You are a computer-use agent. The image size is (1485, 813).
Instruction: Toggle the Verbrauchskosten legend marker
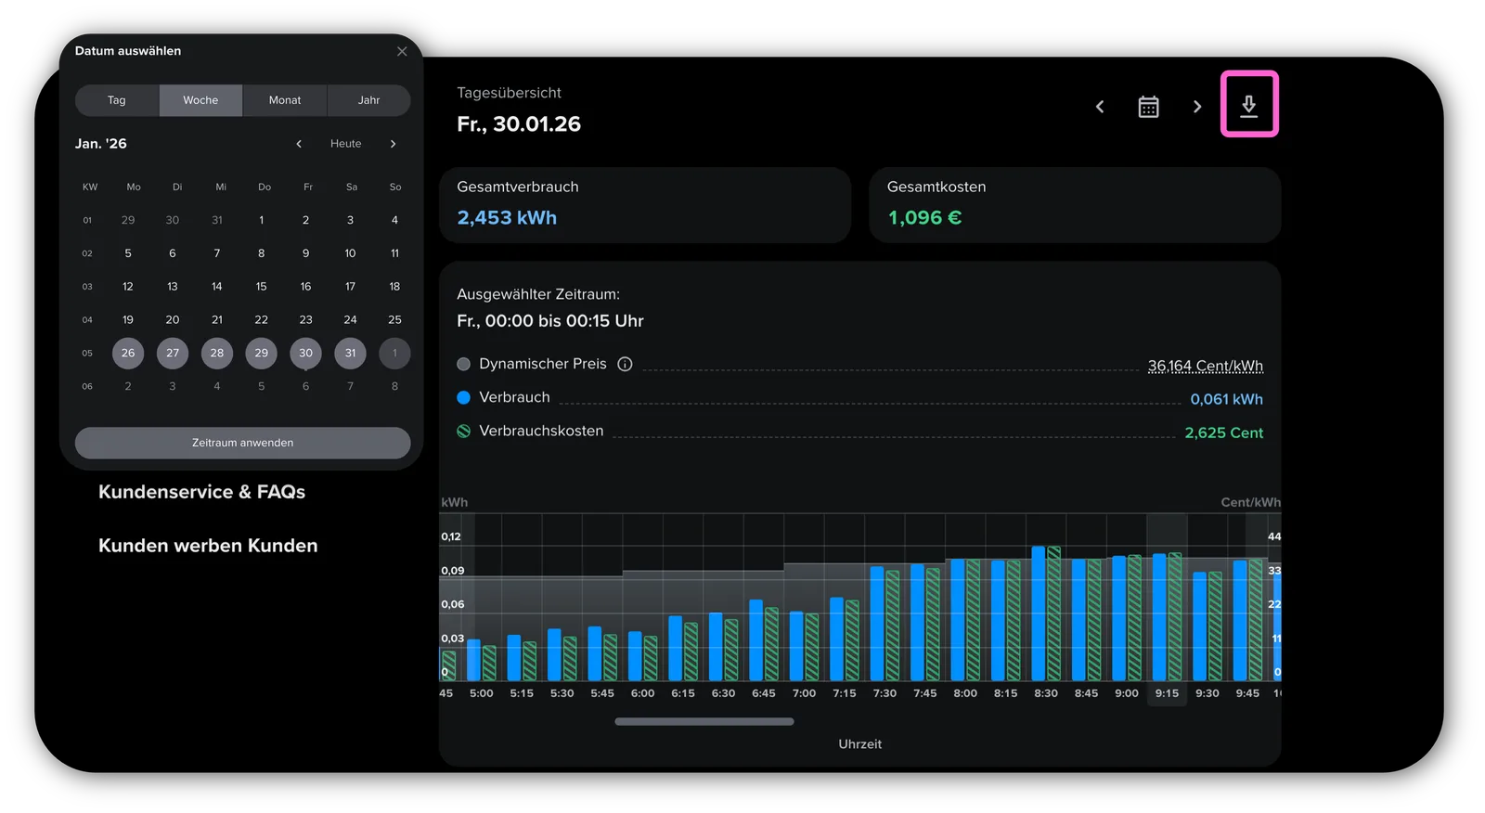463,431
